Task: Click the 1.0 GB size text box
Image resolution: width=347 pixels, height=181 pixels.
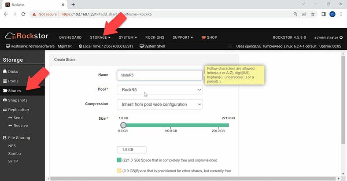Action: click(132, 150)
